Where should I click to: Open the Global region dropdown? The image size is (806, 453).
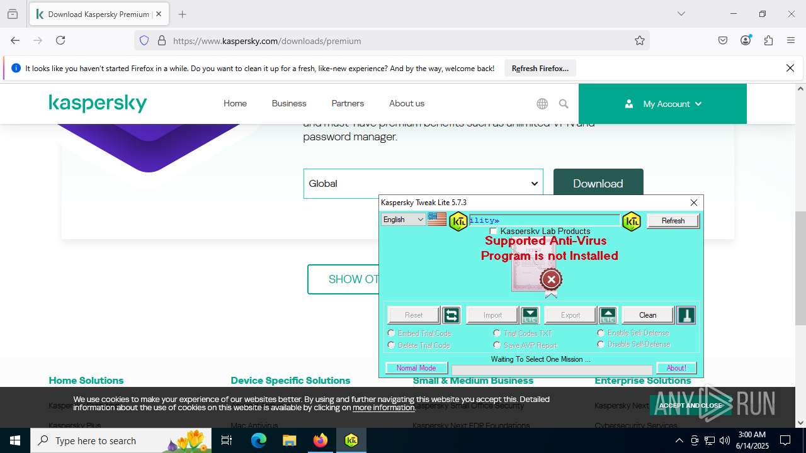tap(423, 184)
